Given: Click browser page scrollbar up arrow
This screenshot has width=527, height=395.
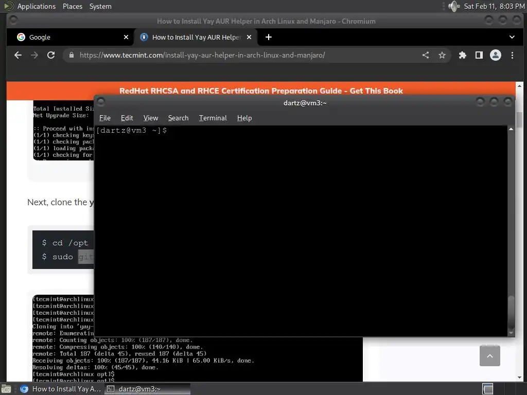Looking at the screenshot, I should (x=519, y=86).
